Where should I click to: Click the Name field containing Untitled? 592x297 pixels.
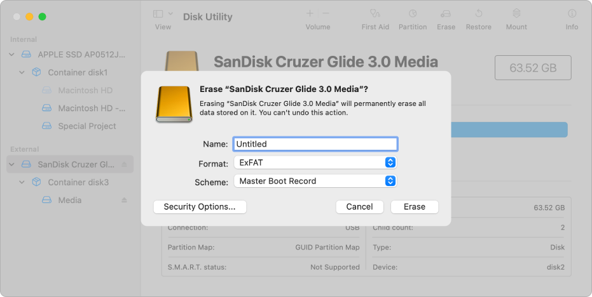pos(315,144)
